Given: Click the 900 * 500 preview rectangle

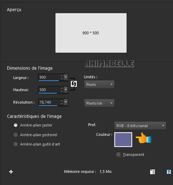Looking at the screenshot, I should (x=91, y=33).
